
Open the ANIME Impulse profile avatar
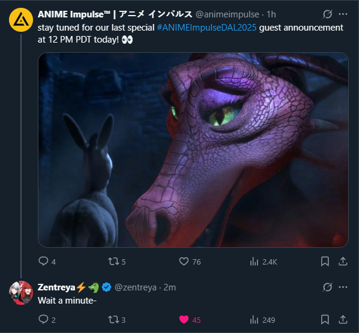[21, 20]
